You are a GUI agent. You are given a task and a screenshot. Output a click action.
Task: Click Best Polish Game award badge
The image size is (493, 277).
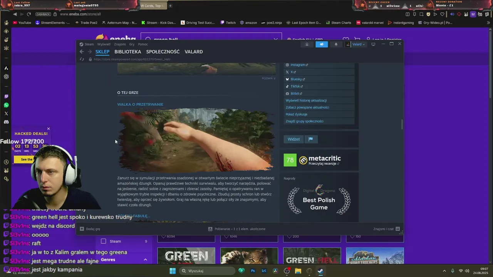[x=319, y=200]
